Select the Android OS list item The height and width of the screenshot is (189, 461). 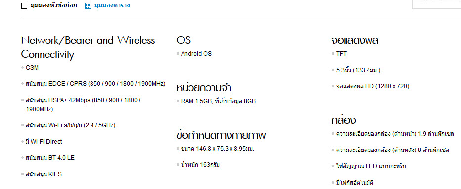tap(196, 54)
